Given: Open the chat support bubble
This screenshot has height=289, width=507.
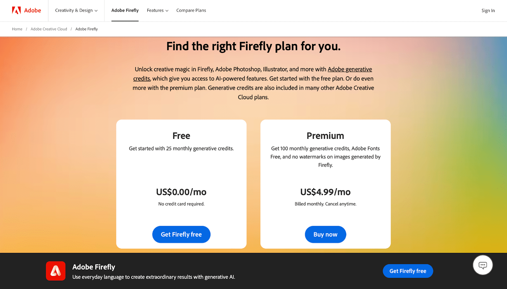Looking at the screenshot, I should pyautogui.click(x=482, y=265).
